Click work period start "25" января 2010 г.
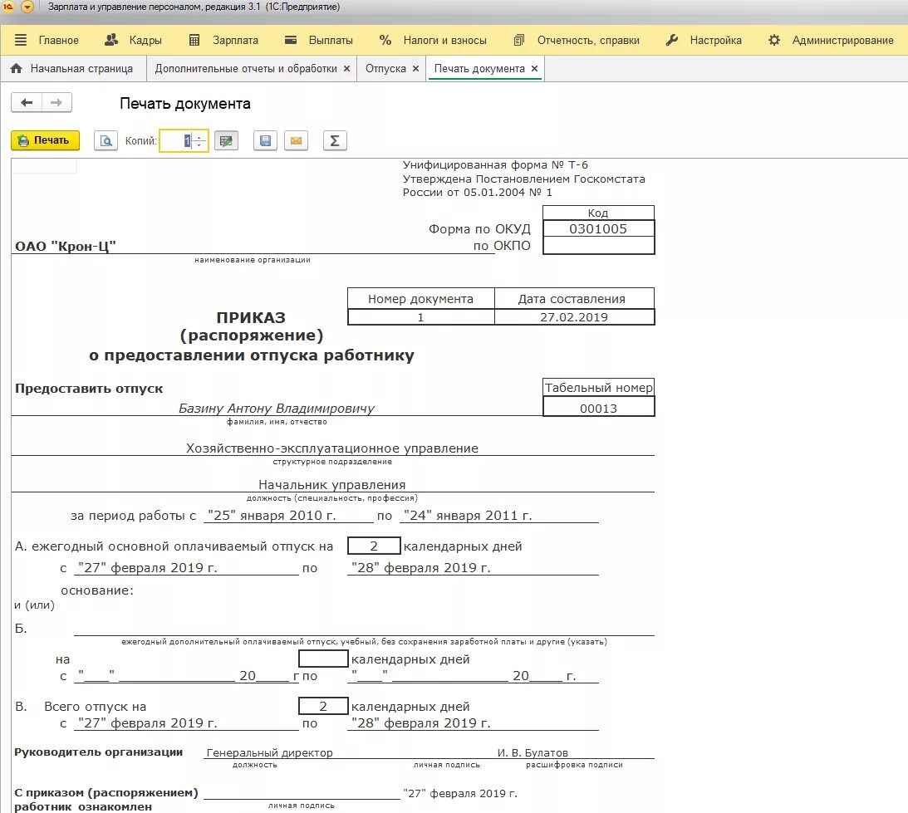 click(272, 516)
